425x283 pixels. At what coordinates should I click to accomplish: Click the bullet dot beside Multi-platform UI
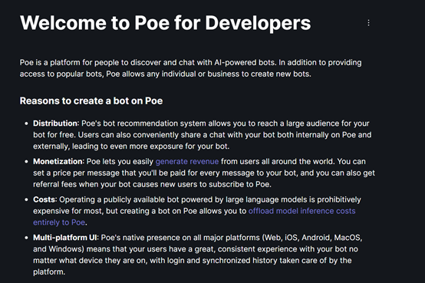click(26, 238)
